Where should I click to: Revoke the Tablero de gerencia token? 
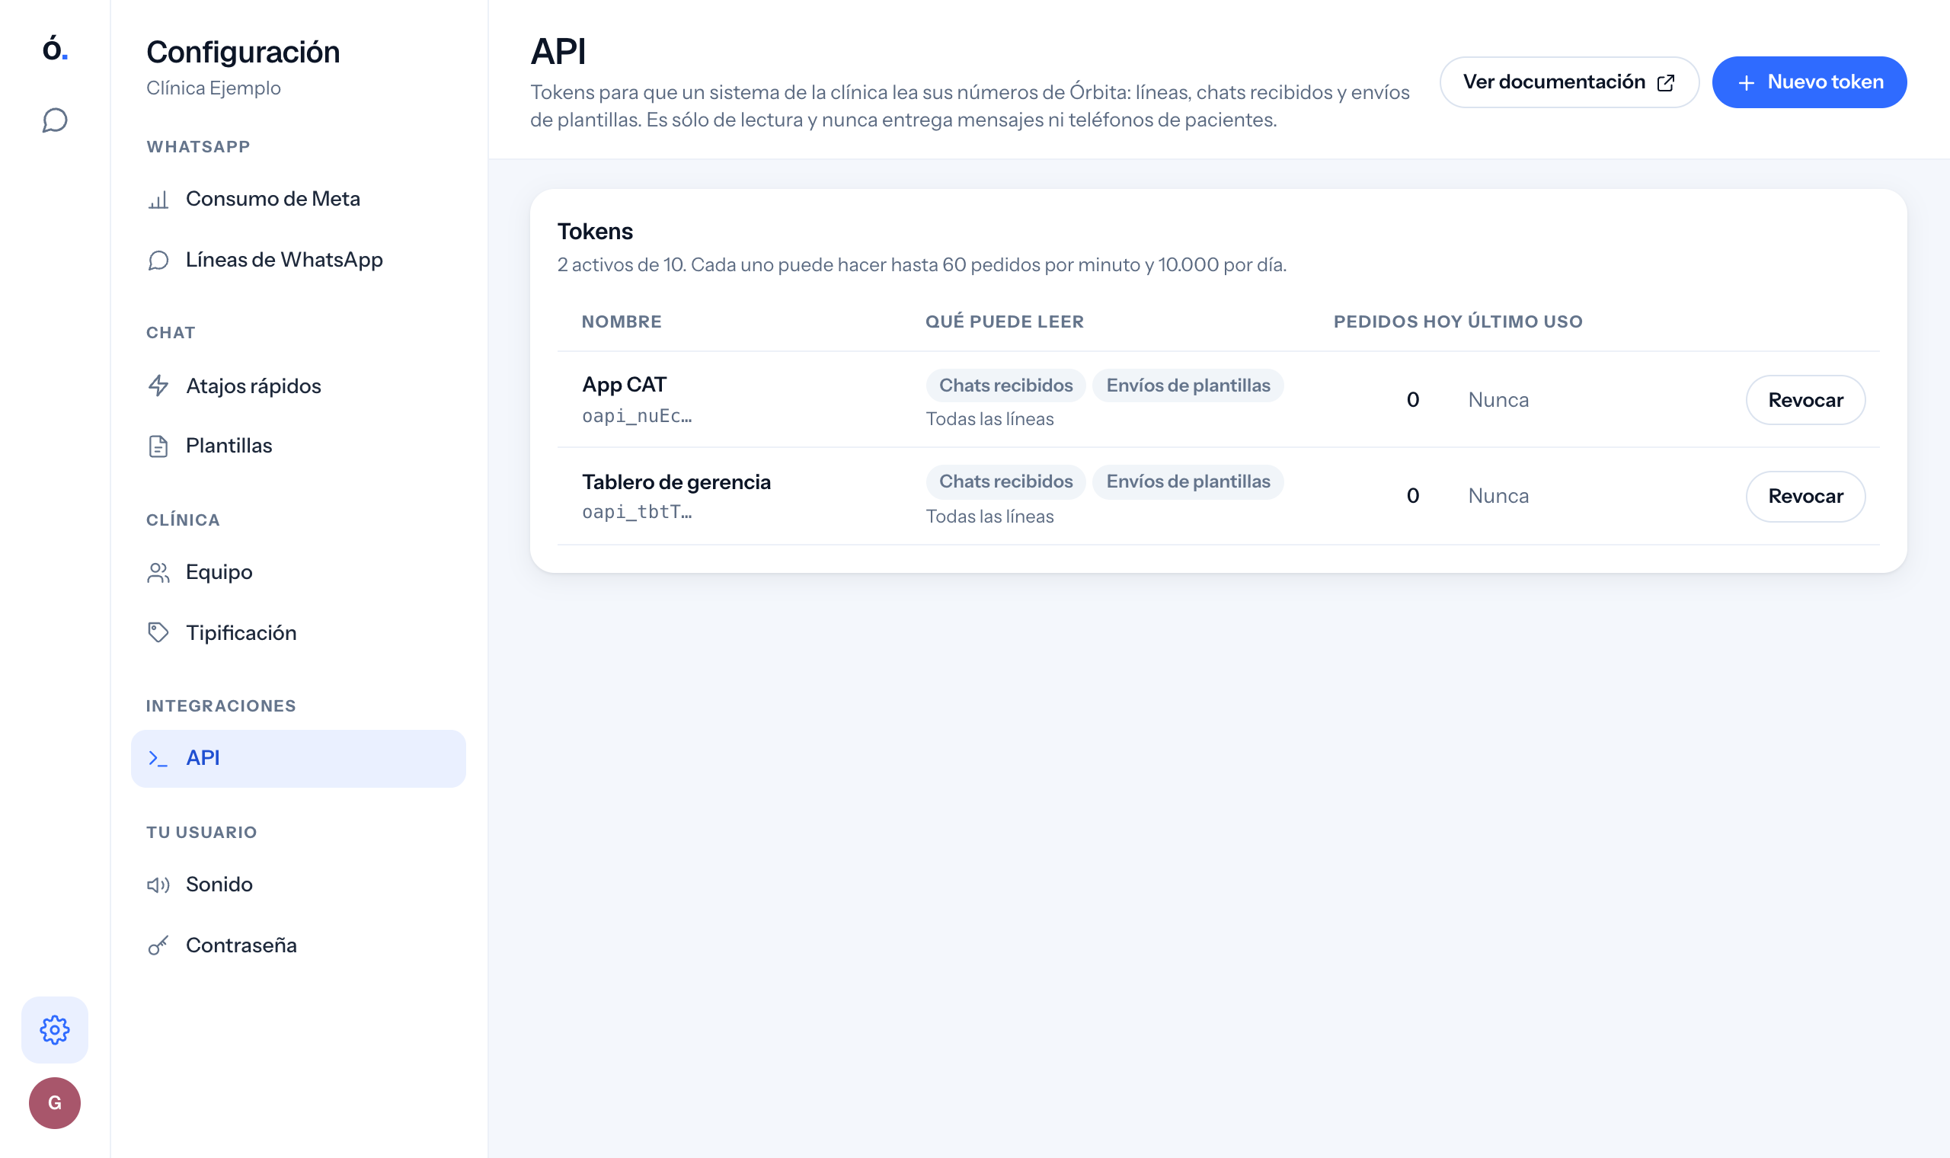coord(1805,495)
